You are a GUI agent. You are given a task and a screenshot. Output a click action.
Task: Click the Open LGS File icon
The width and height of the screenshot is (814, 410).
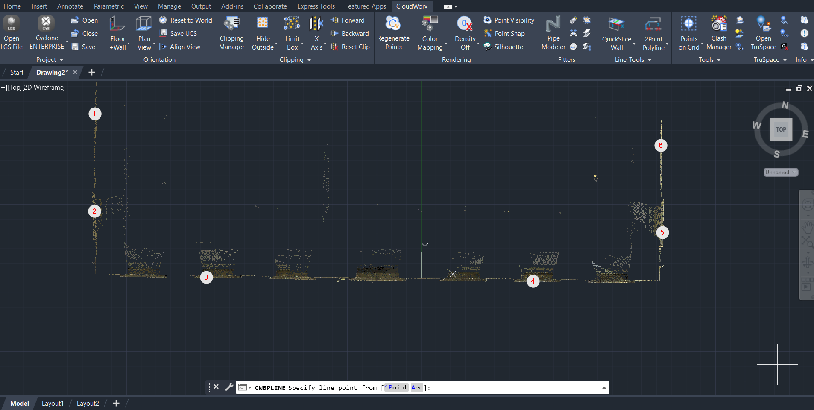(x=12, y=24)
